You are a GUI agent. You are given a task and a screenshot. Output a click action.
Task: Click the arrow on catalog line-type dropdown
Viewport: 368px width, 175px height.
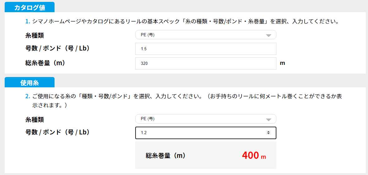[268, 36]
